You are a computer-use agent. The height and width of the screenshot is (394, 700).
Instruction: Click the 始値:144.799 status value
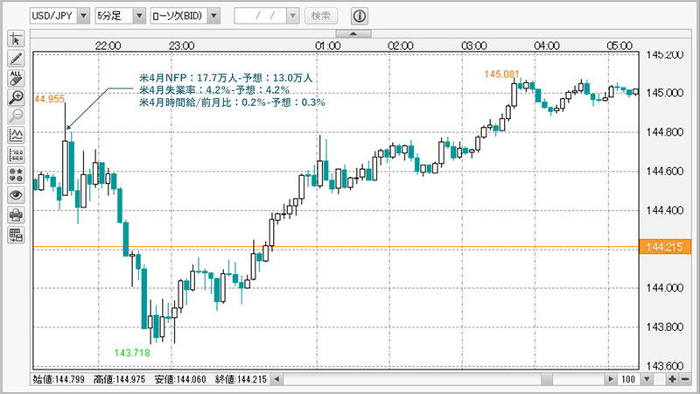[x=59, y=379]
